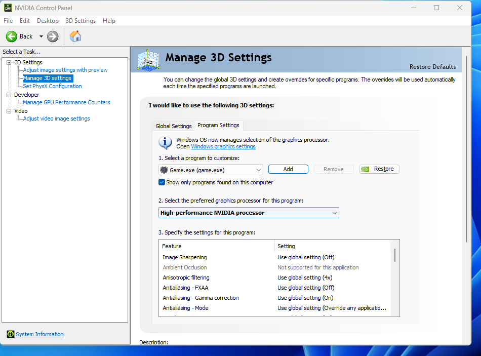Click Image Sharpening's Use global setting (Off) value
481x356 pixels.
(x=306, y=257)
